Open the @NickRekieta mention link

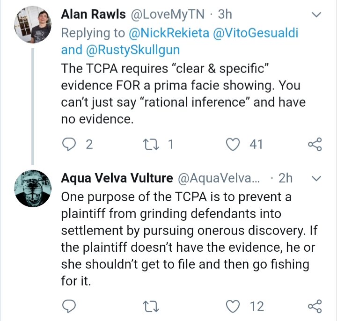pyautogui.click(x=168, y=33)
